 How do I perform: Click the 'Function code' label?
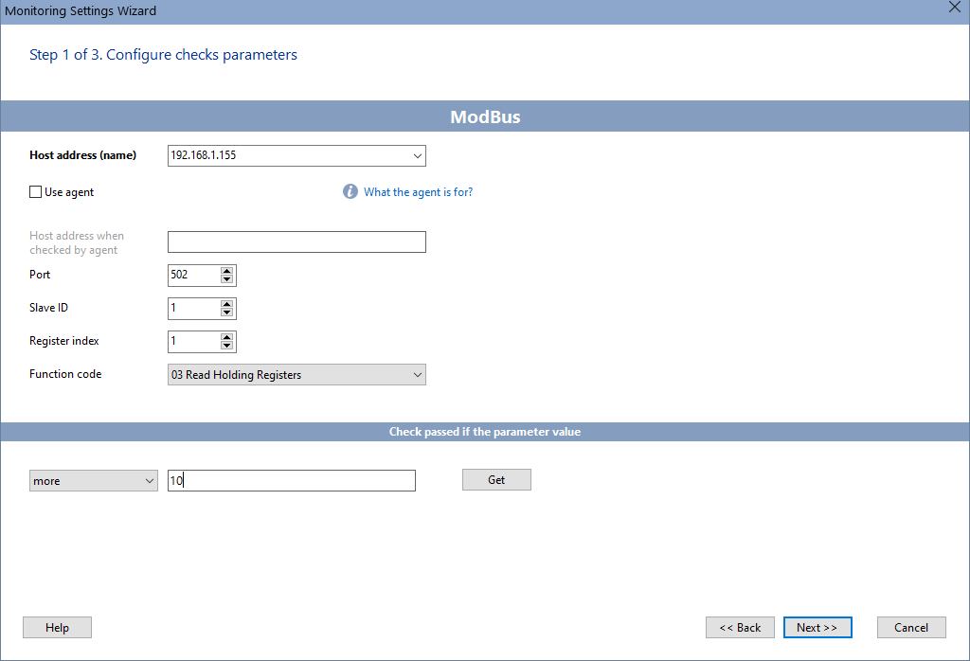pyautogui.click(x=65, y=374)
